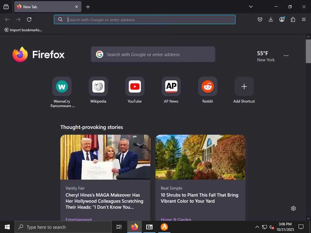Reload the current page

[x=29, y=19]
